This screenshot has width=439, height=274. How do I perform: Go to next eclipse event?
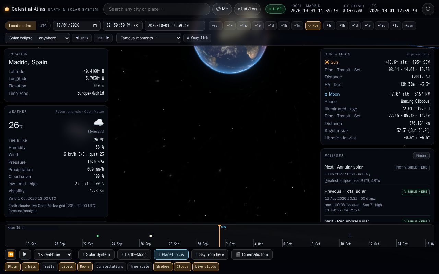[x=103, y=38]
